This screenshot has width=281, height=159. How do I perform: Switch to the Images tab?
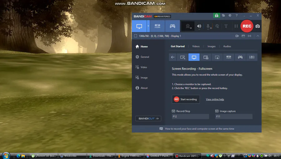[x=211, y=46]
